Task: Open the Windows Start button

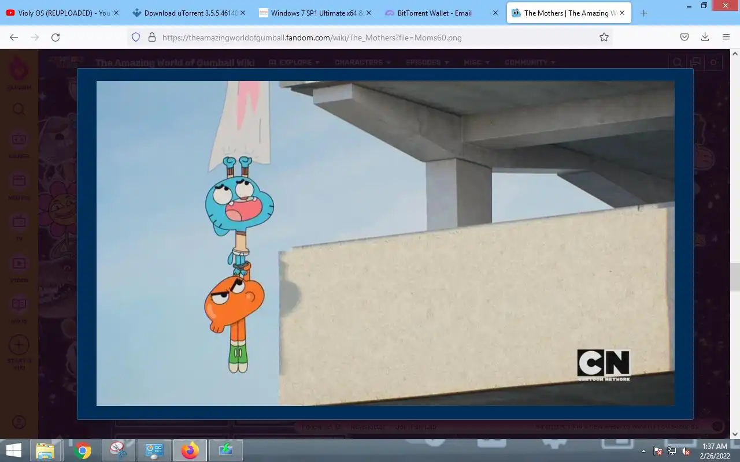Action: point(14,450)
